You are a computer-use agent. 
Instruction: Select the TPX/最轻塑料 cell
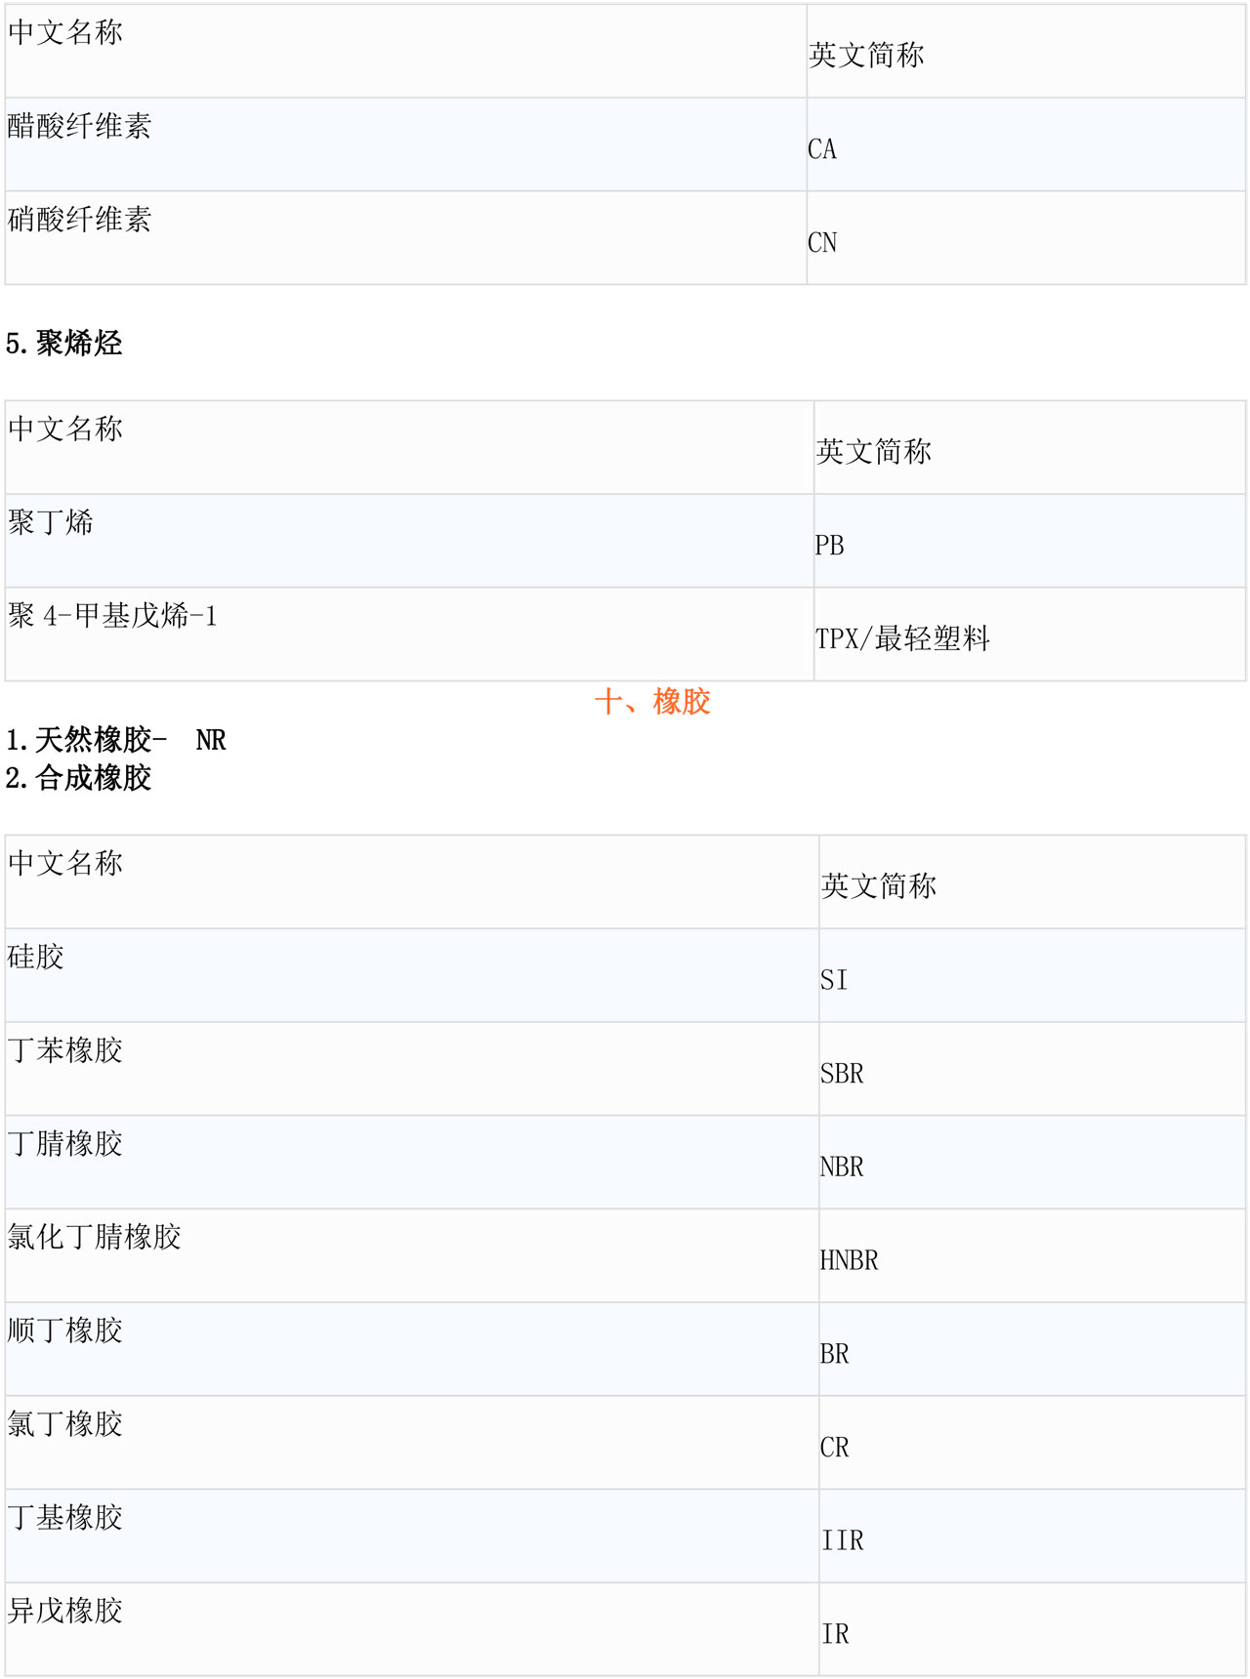(902, 639)
